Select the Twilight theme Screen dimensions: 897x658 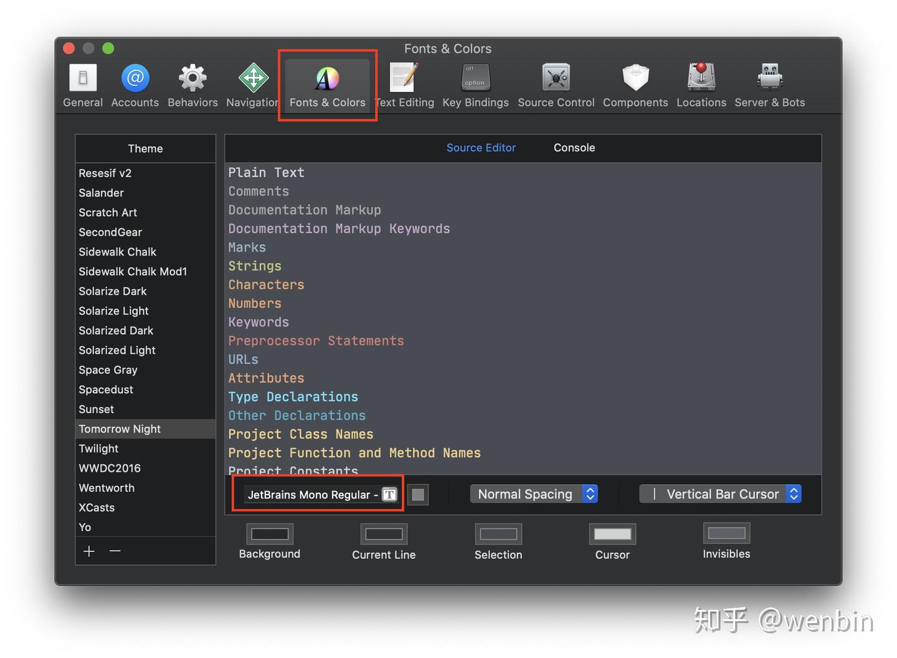coord(146,449)
